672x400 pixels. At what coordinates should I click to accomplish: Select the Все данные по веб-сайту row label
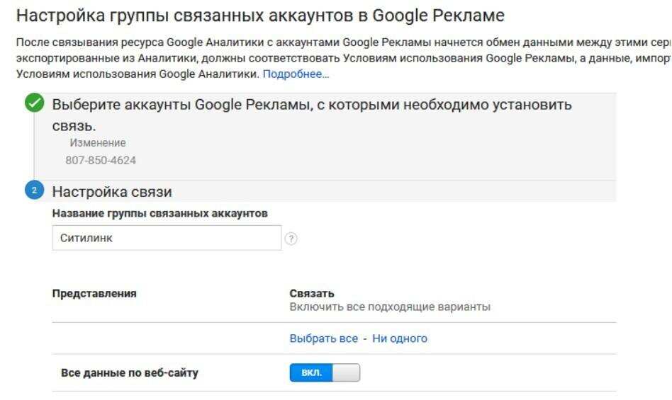click(130, 372)
